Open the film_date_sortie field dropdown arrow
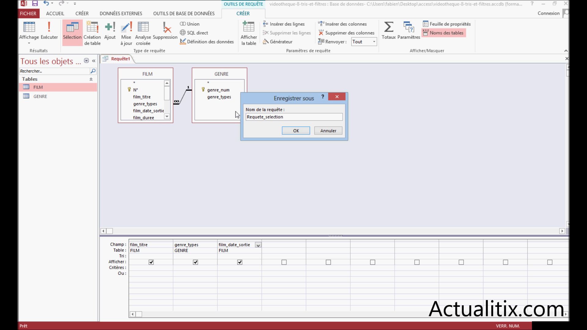This screenshot has height=330, width=587. pos(258,245)
